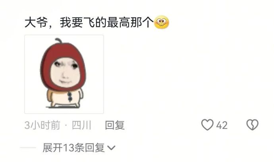Click the dot between 3小时前 and 四川
This screenshot has height=162, width=274.
click(x=66, y=125)
